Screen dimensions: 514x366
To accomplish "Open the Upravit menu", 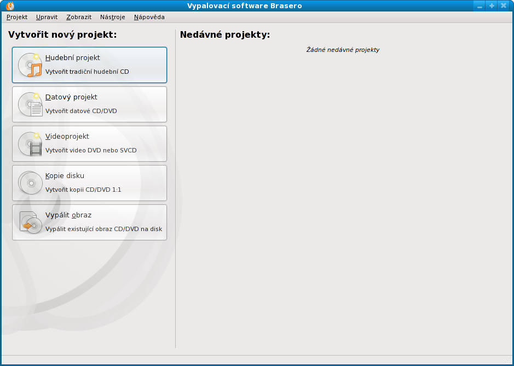I will tap(47, 17).
